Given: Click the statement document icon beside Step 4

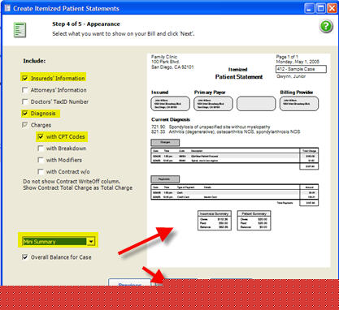Looking at the screenshot, I should [20, 30].
